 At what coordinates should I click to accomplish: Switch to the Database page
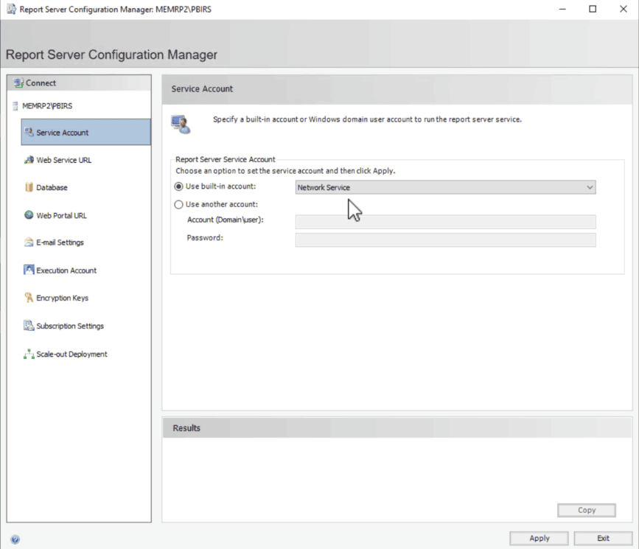point(52,187)
